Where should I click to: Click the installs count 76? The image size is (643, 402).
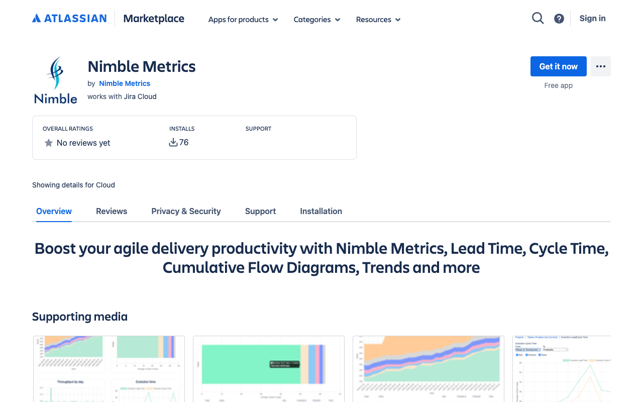[184, 142]
